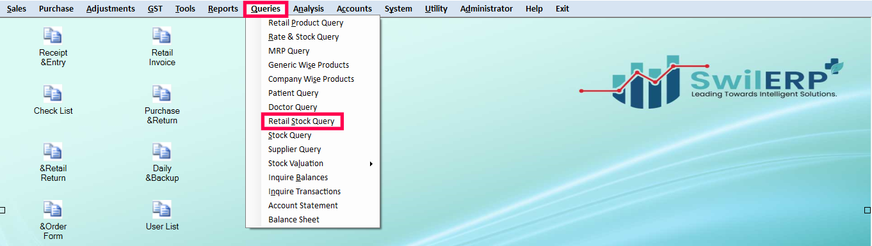Open Account Statement
The height and width of the screenshot is (246, 872).
[x=313, y=206]
